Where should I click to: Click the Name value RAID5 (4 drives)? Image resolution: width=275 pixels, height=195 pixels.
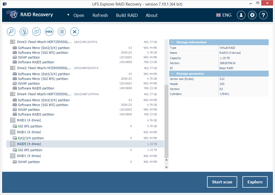pyautogui.click(x=230, y=53)
